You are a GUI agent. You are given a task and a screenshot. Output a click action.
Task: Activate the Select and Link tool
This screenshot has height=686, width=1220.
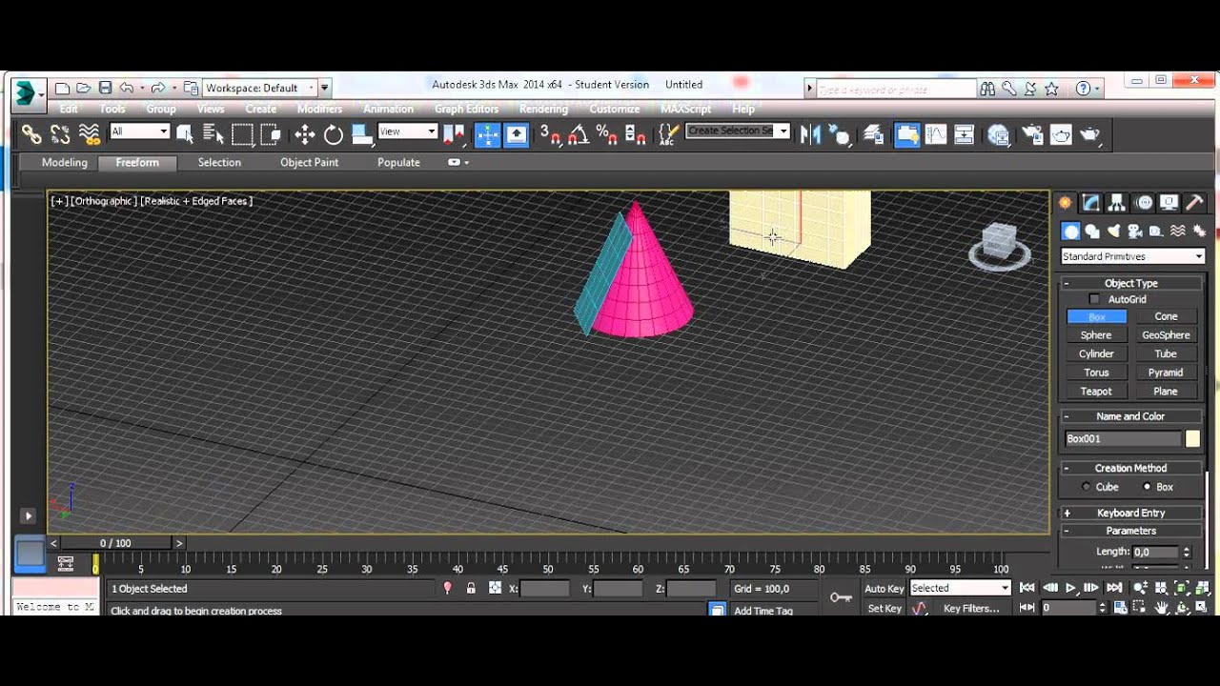[x=31, y=135]
